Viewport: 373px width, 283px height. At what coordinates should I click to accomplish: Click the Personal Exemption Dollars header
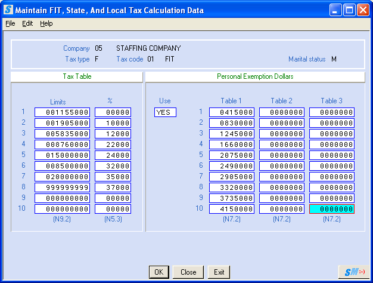click(x=255, y=76)
